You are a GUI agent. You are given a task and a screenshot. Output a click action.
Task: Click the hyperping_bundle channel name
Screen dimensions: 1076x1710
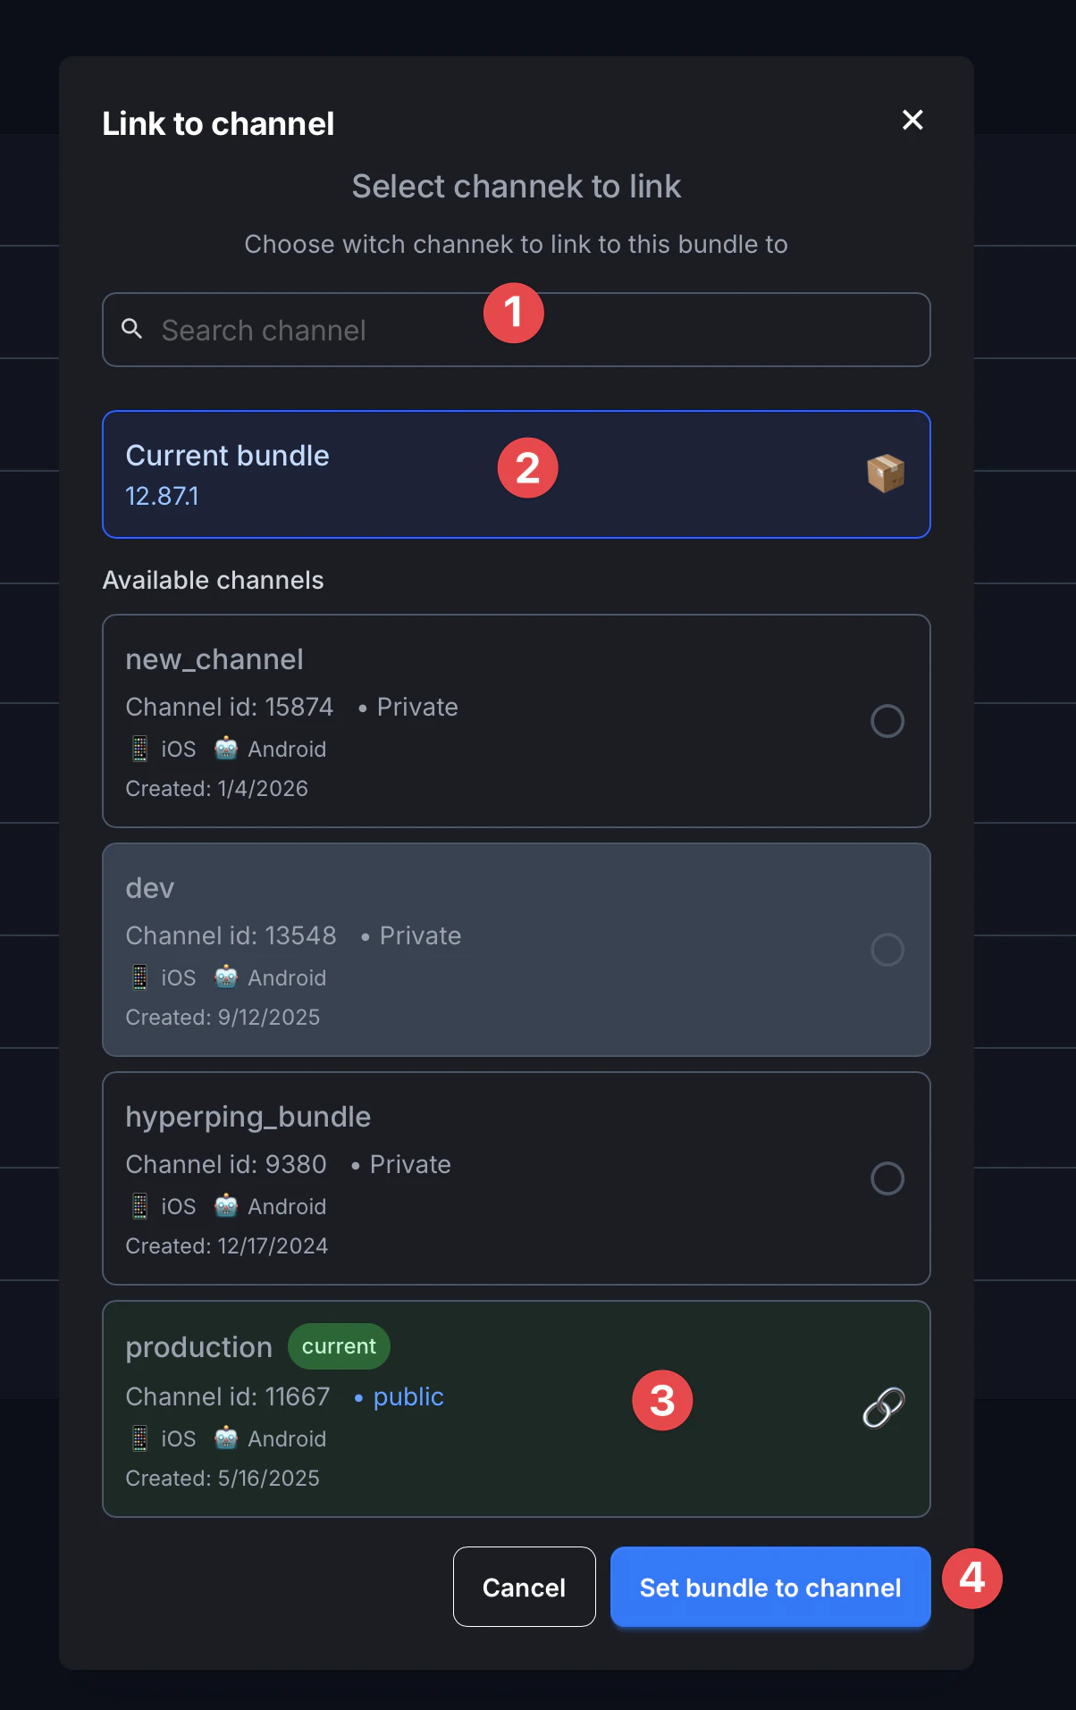click(x=248, y=1117)
